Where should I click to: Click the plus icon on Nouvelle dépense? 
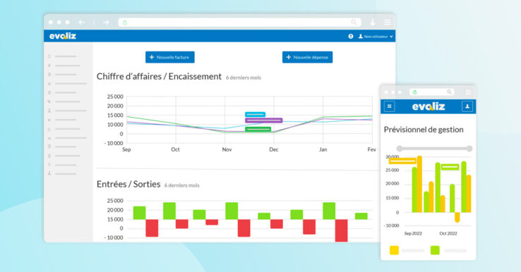(x=289, y=57)
